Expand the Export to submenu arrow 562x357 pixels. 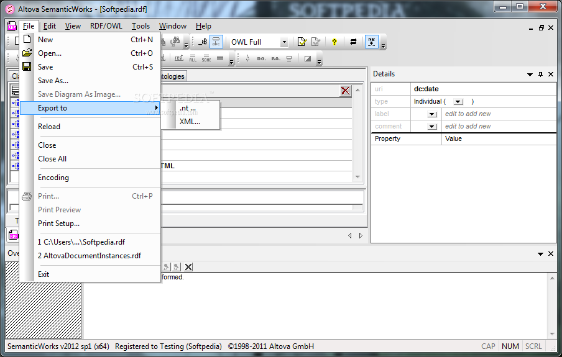click(156, 108)
